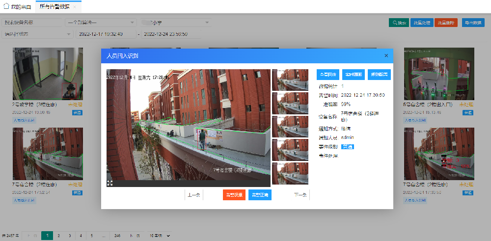Click the 实时画面 live view button
Viewport: 491px width, 241px height.
(x=354, y=75)
